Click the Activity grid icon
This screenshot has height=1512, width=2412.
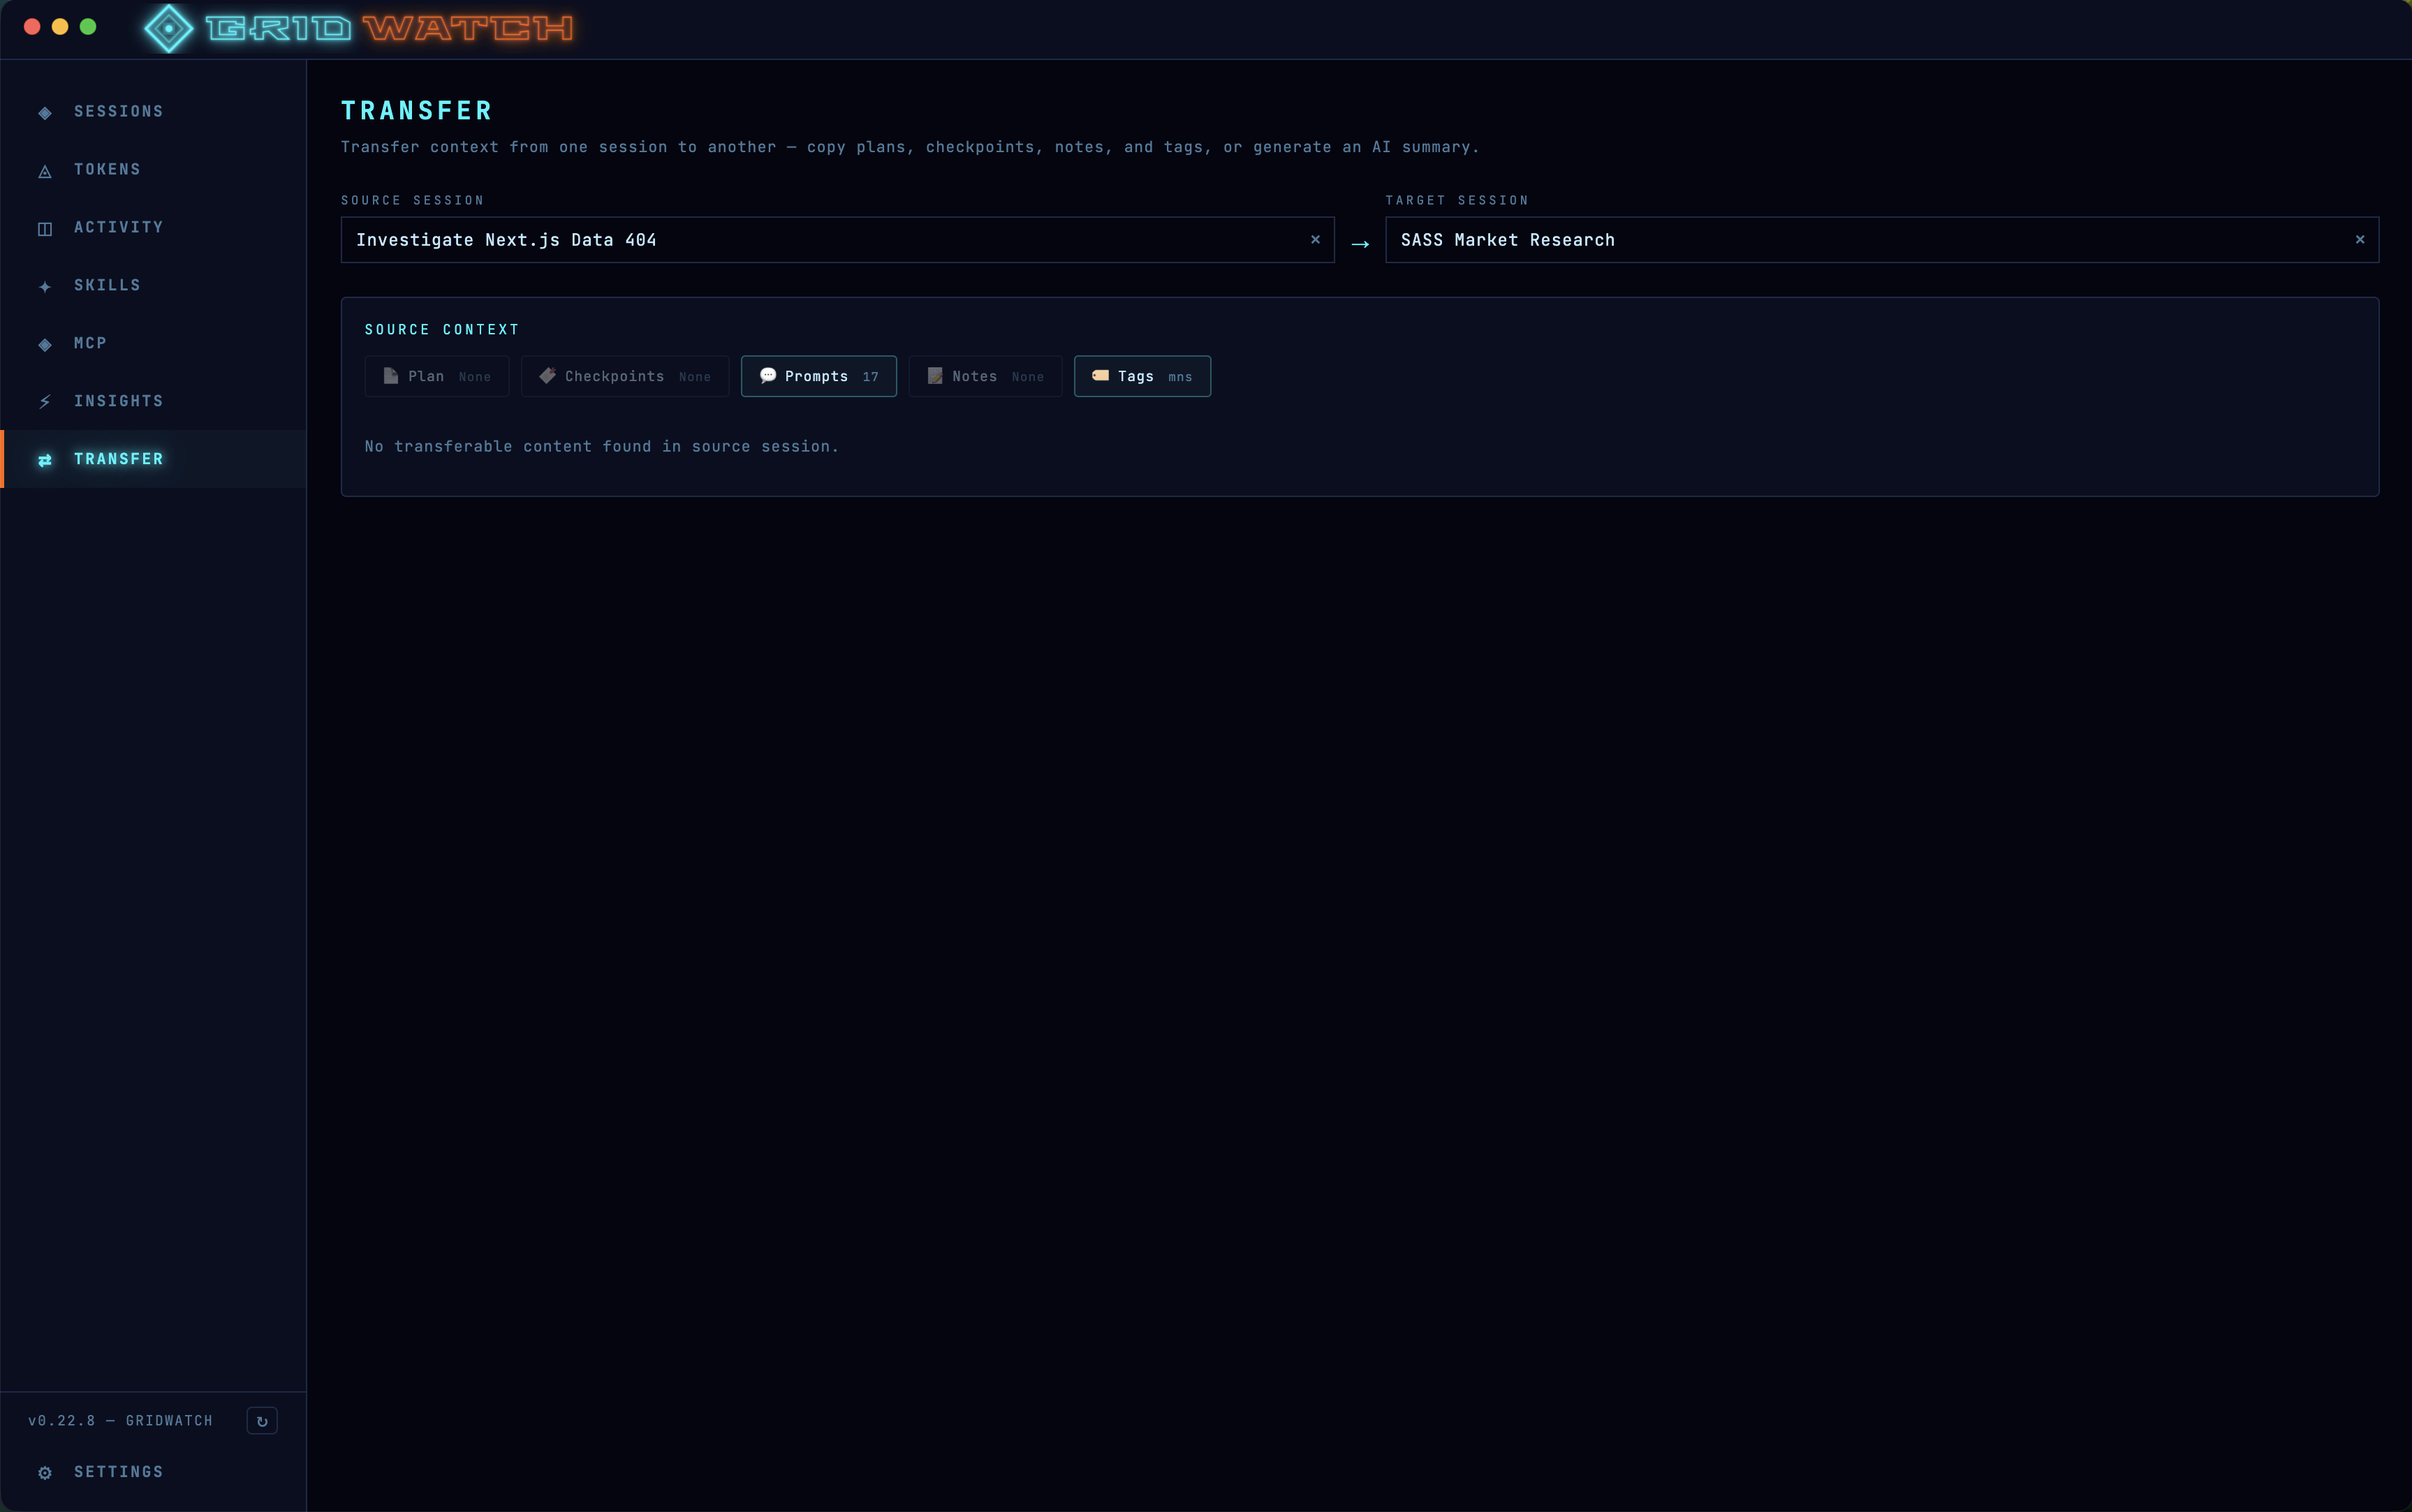point(45,229)
